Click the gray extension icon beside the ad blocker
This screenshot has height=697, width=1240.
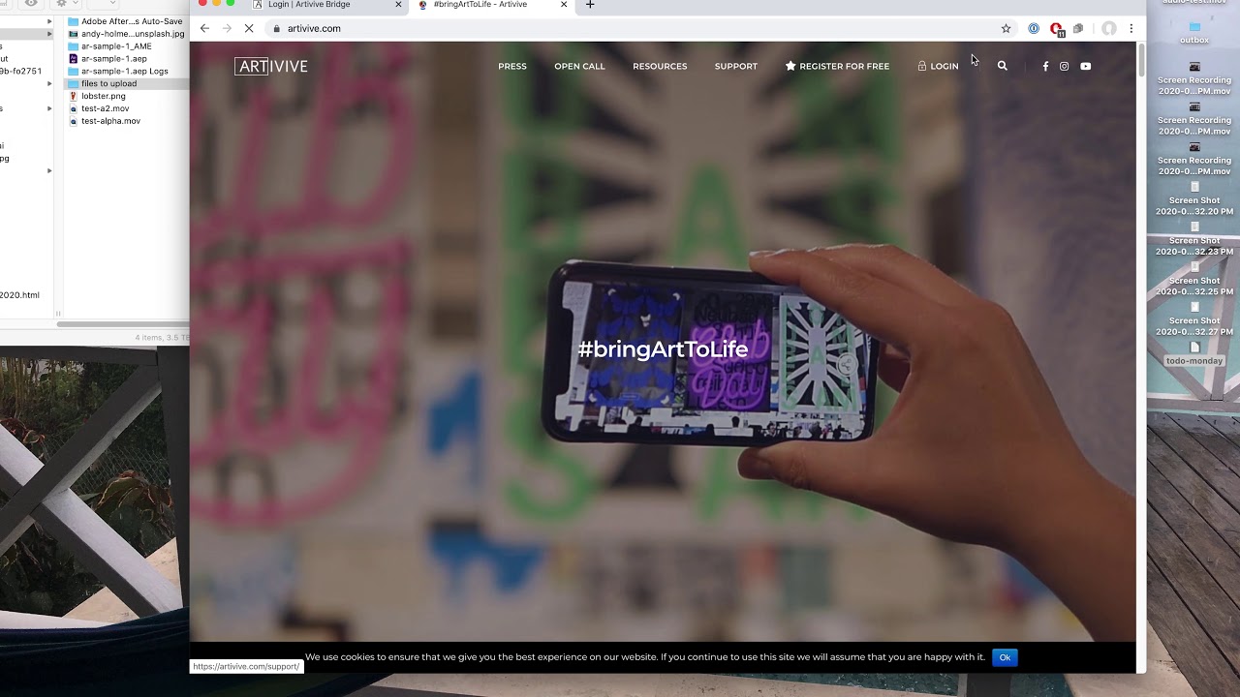pos(1078,28)
